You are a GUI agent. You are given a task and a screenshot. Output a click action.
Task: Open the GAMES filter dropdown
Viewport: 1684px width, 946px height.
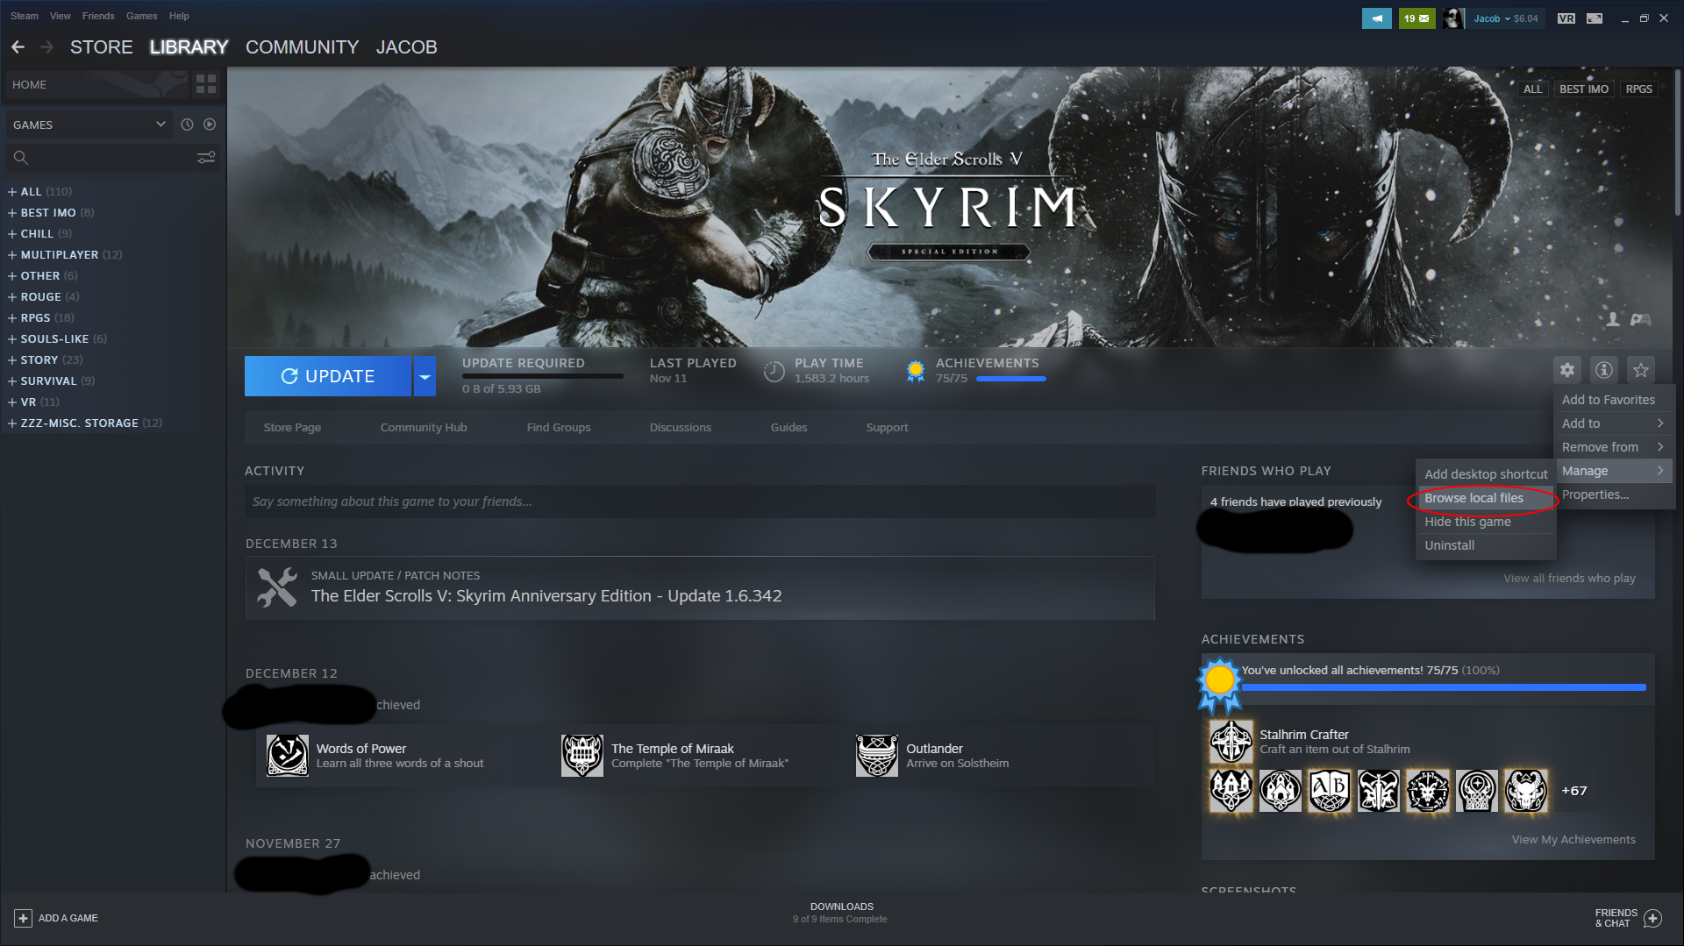pos(89,124)
